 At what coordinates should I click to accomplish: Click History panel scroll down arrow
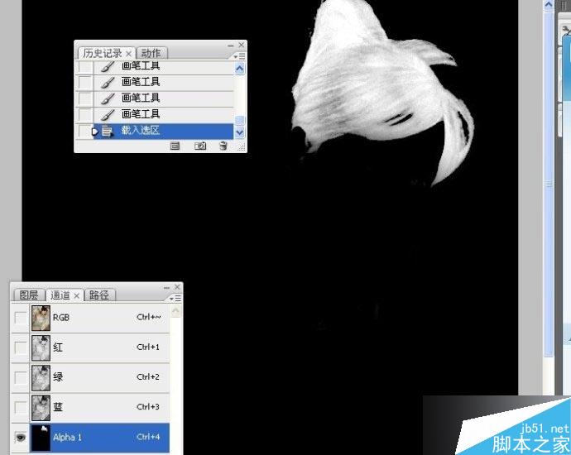click(239, 132)
